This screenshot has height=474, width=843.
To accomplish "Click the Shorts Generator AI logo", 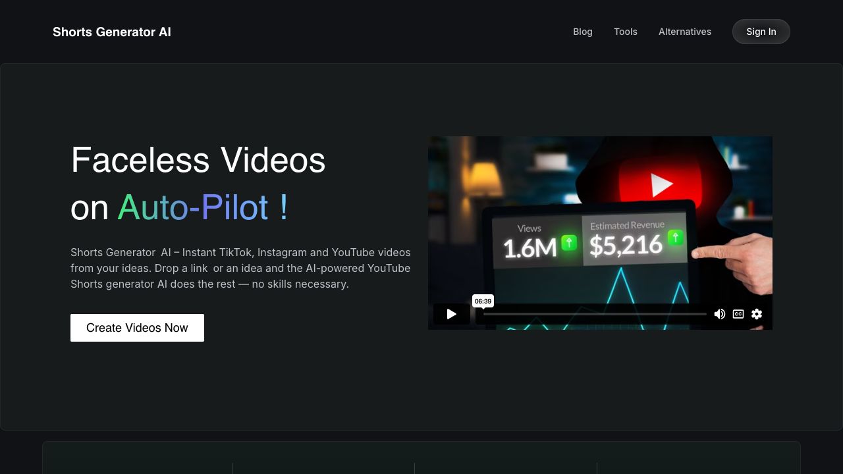I will coord(112,32).
